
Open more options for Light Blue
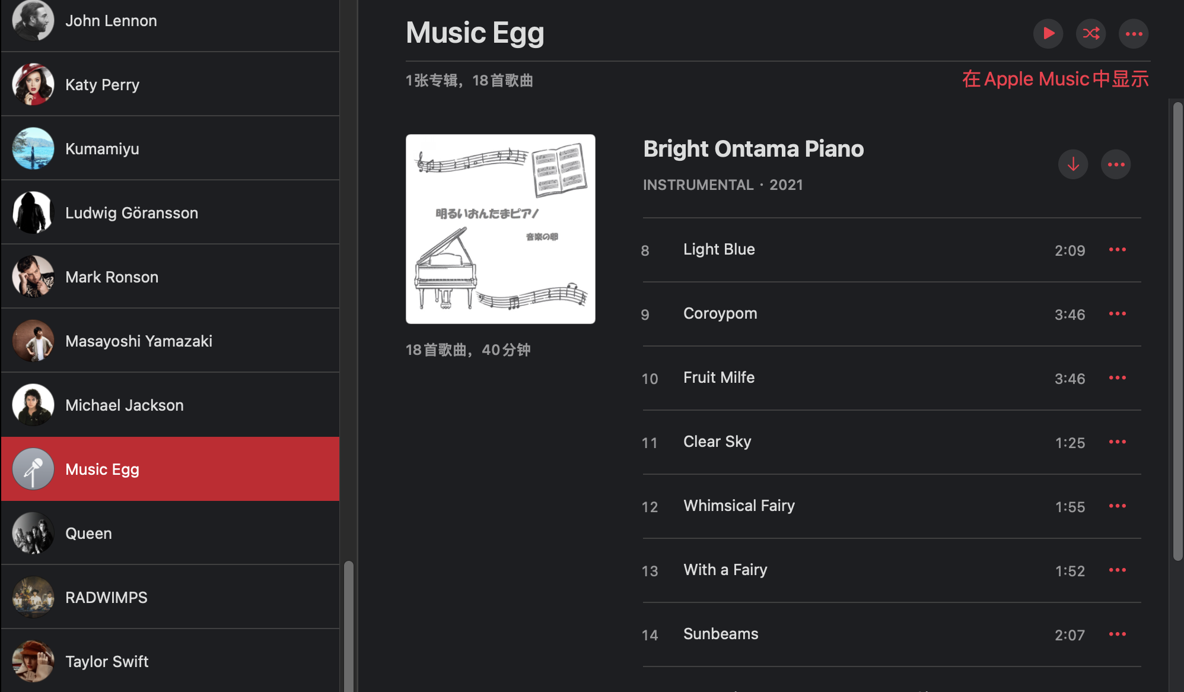pos(1118,250)
